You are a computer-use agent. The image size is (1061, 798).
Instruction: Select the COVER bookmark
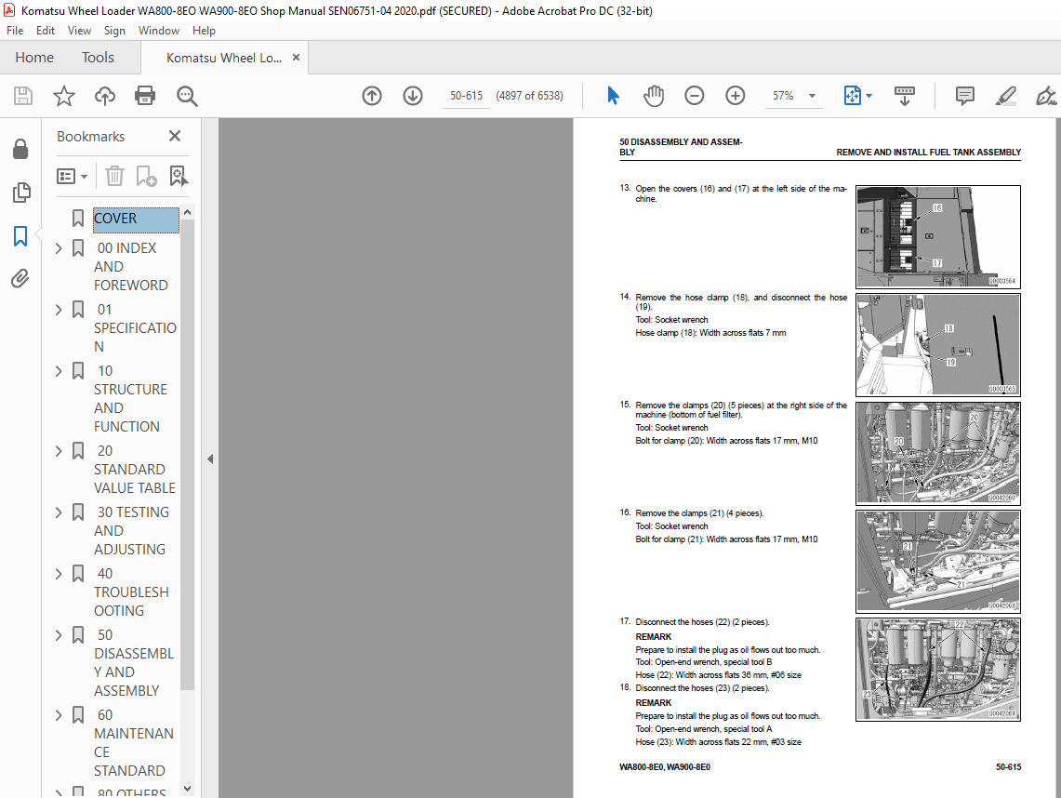[136, 219]
